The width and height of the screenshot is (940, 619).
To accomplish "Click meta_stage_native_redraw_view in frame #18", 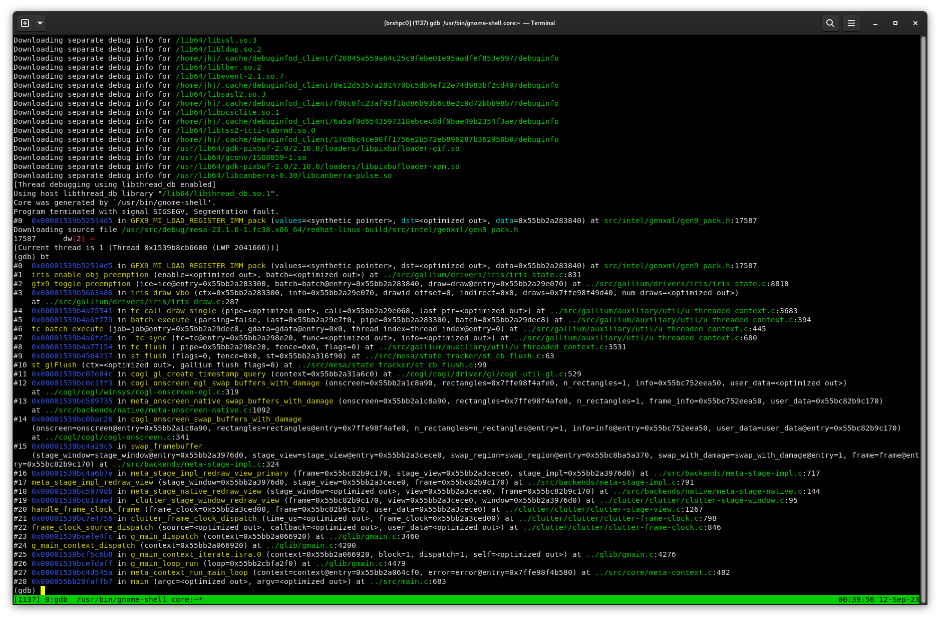I will coord(196,491).
